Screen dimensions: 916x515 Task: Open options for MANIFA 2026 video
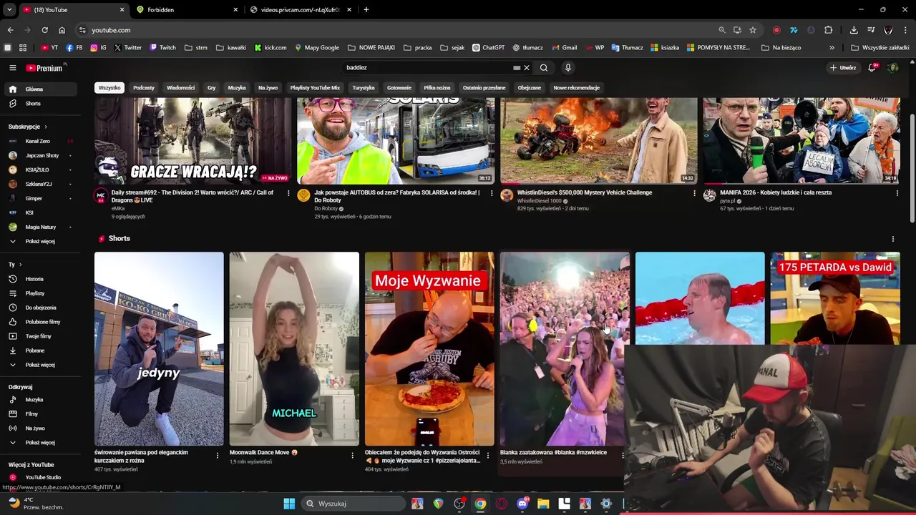coord(897,193)
